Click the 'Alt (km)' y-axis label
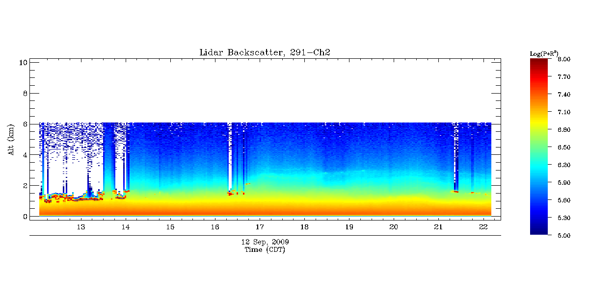The image size is (589, 294). click(x=11, y=140)
